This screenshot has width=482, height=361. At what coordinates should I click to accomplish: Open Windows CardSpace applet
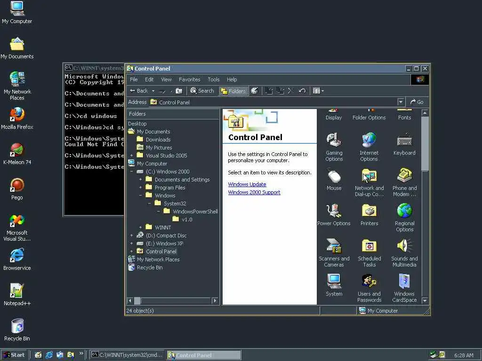coord(404,288)
